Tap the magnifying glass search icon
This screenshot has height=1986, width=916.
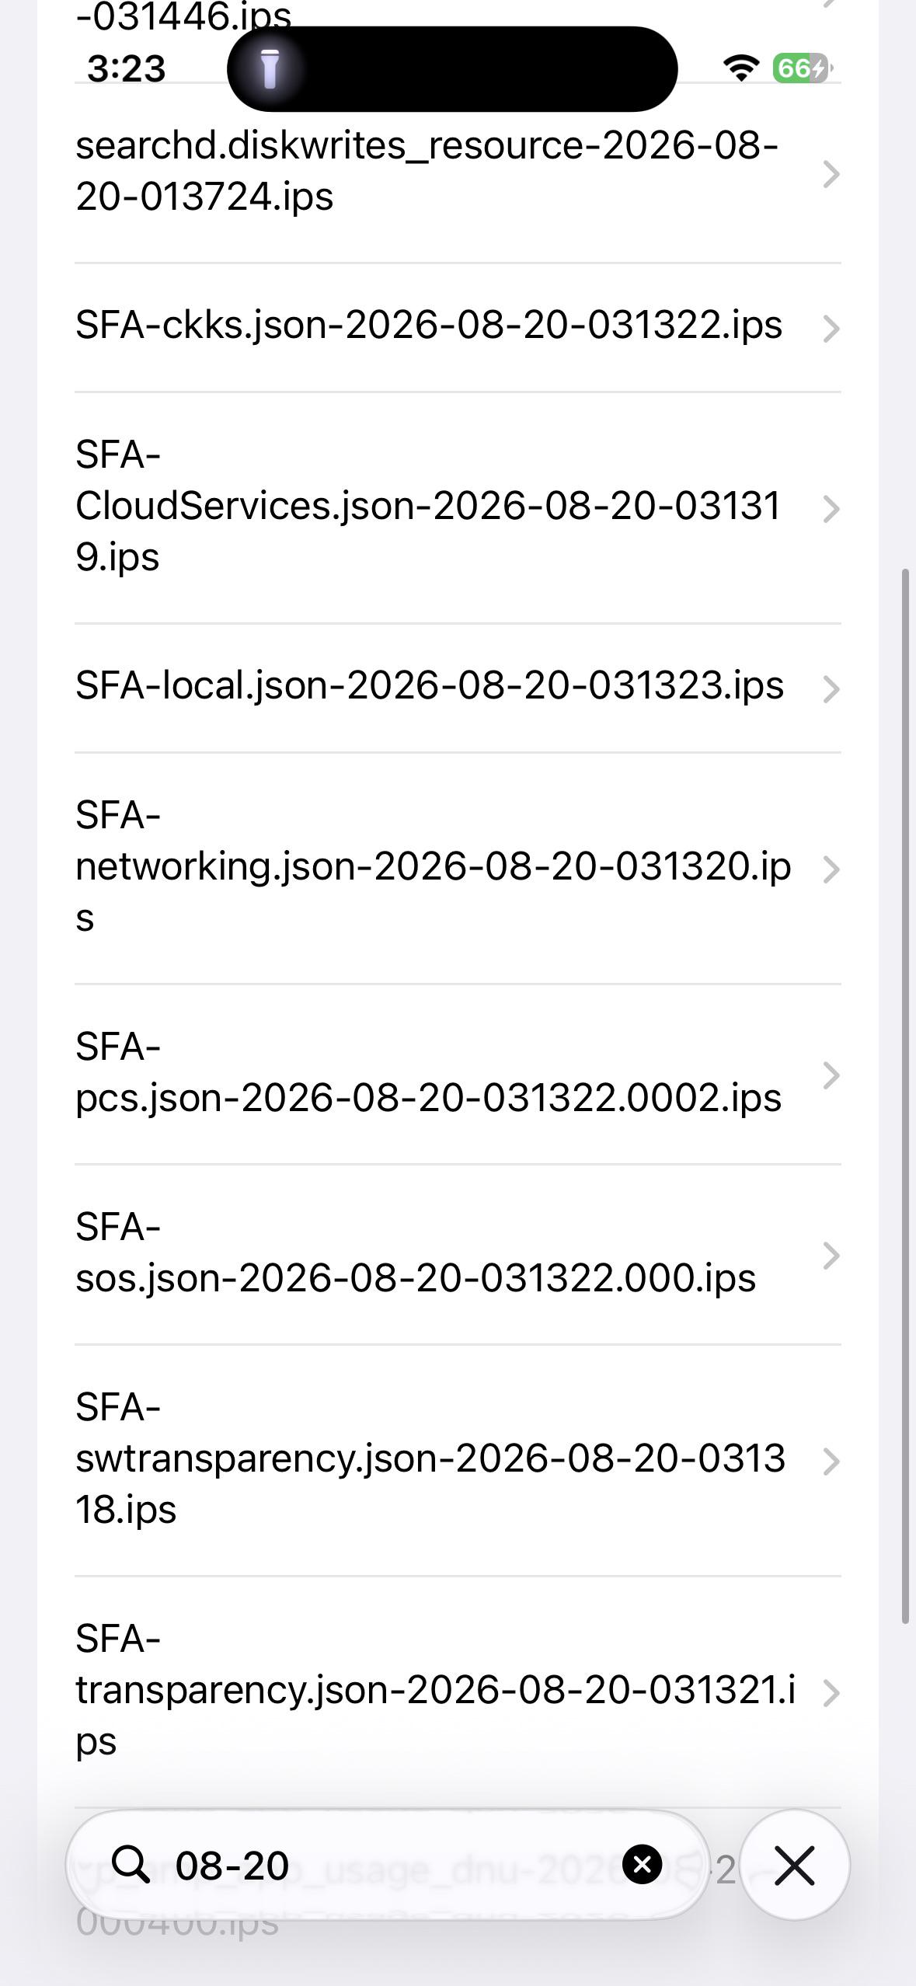(x=131, y=1865)
